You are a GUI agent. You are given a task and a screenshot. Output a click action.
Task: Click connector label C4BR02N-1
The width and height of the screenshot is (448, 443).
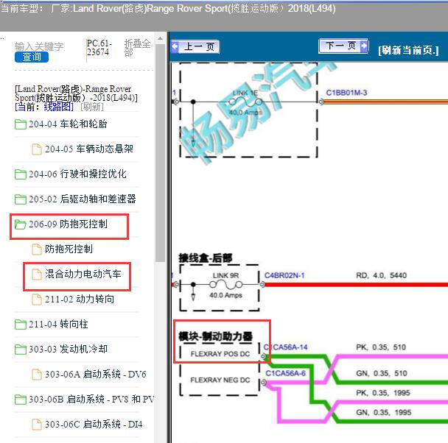tap(284, 275)
